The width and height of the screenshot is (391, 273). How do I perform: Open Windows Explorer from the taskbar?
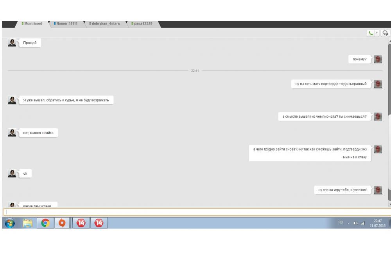(x=27, y=223)
